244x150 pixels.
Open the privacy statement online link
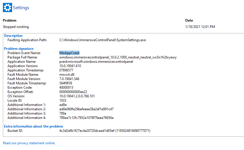tap(29, 143)
